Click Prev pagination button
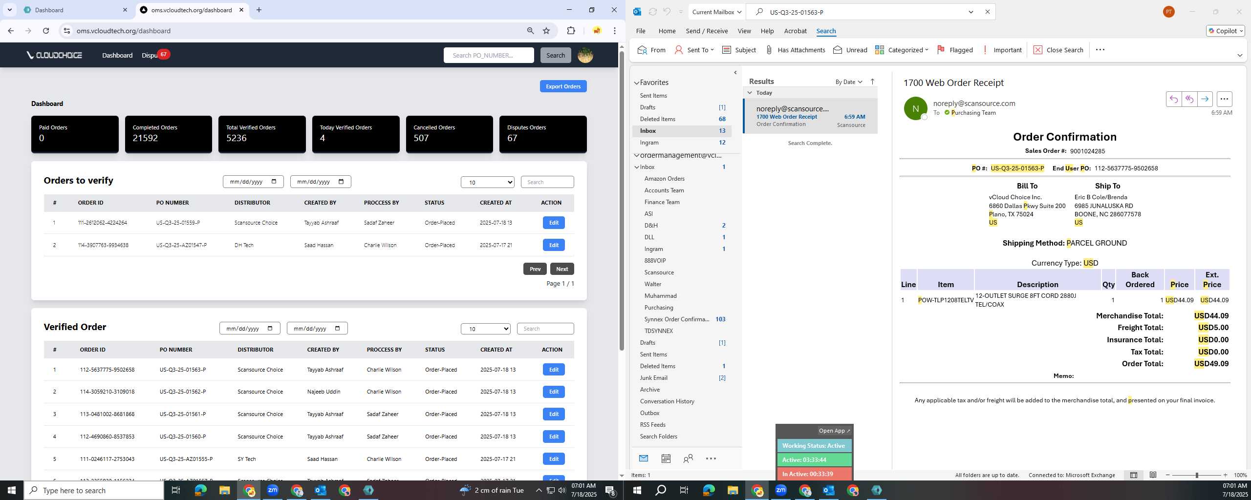1251x500 pixels. click(x=535, y=269)
